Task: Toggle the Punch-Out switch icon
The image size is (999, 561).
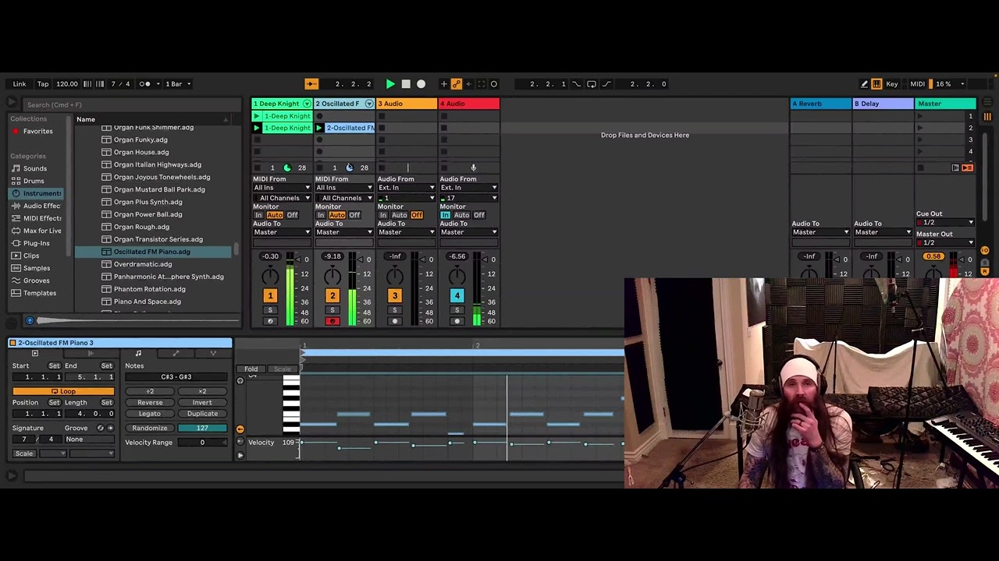Action: click(x=606, y=83)
